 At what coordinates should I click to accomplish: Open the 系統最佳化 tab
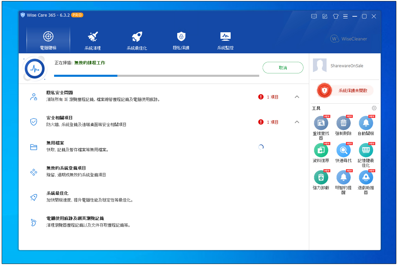137,40
